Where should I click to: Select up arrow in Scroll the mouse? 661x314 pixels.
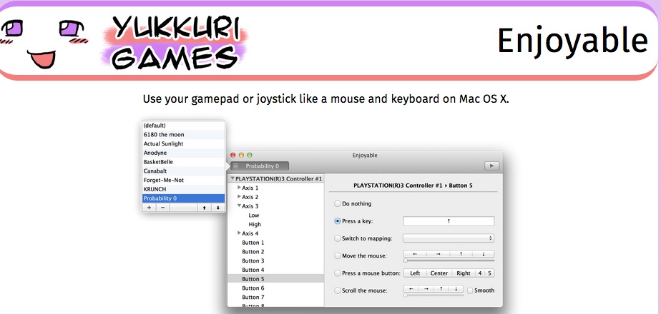click(x=441, y=289)
